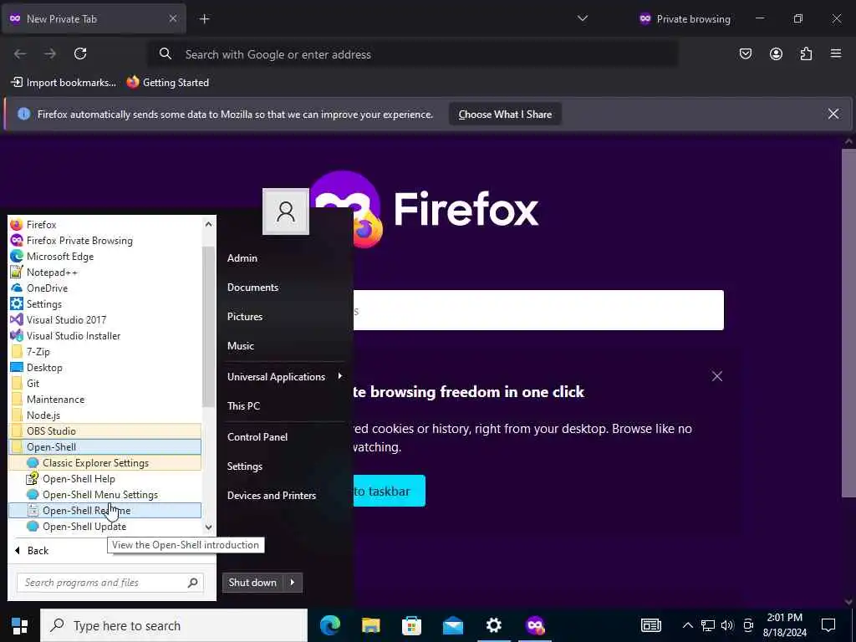Open the Getting Started bookmark
The width and height of the screenshot is (856, 642).
[167, 83]
